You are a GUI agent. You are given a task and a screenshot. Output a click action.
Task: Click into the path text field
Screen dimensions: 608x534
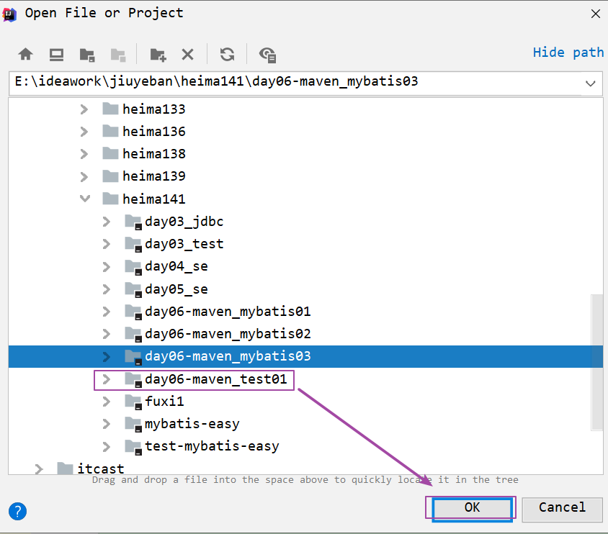[288, 82]
